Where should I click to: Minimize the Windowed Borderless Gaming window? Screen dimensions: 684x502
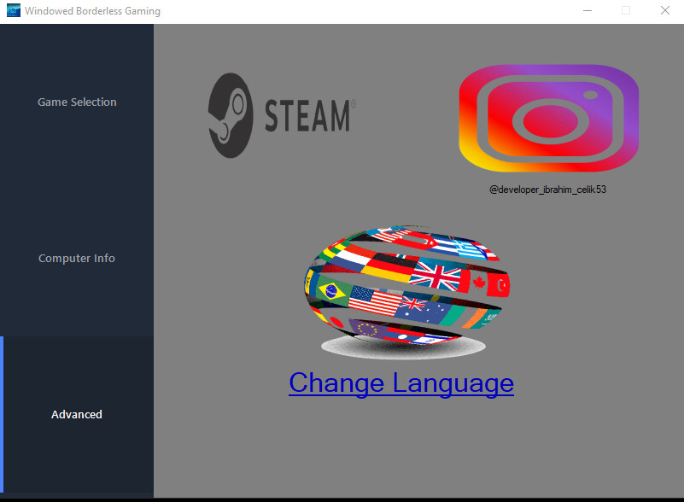click(x=588, y=11)
